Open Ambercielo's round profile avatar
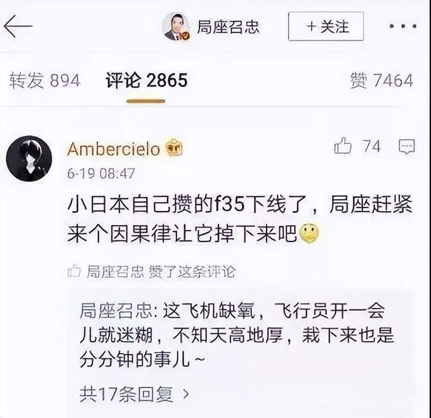431x418 pixels. point(29,158)
